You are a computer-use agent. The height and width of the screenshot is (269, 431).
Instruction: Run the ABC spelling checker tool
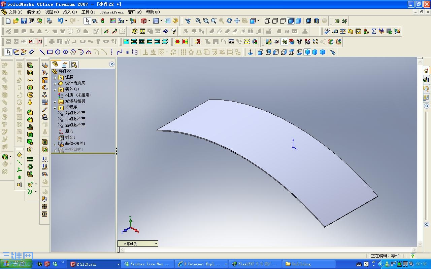[327, 31]
